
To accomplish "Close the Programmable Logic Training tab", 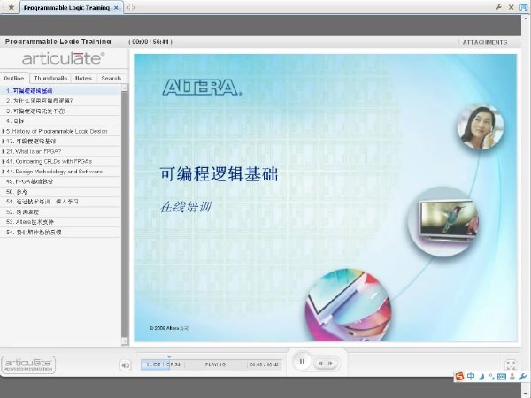I will click(x=116, y=7).
